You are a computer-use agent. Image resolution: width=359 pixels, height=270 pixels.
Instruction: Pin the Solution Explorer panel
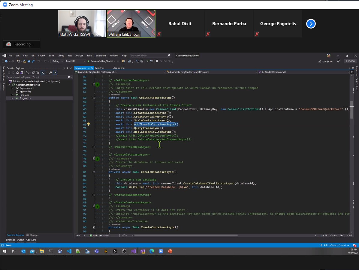(68, 68)
